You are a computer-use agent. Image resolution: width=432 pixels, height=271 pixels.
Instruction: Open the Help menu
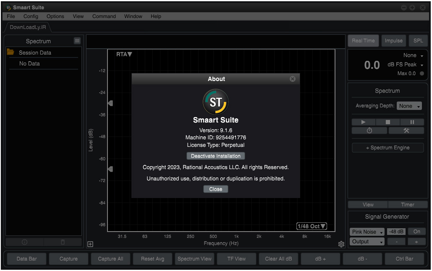point(156,16)
